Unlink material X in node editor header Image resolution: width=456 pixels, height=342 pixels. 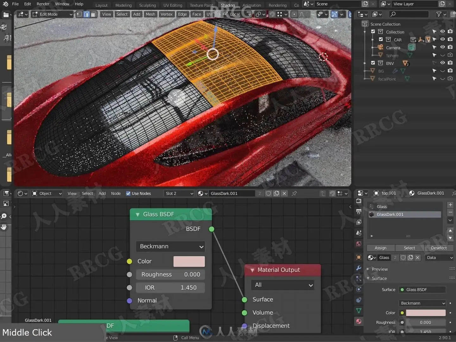pos(284,193)
